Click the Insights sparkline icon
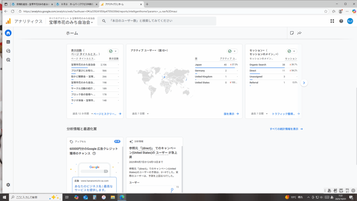Image resolution: width=357 pixels, height=201 pixels. pos(299,33)
